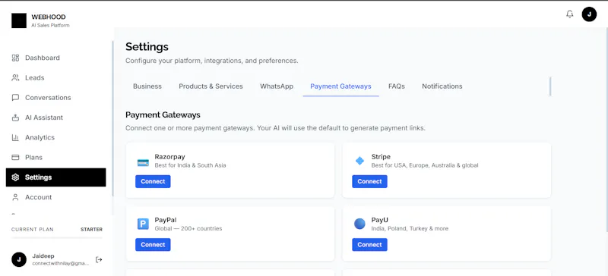
Task: Click the PayU blue sphere logo
Action: 359,224
